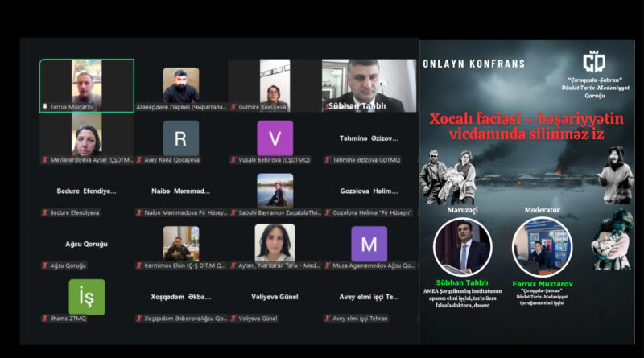Click muted mic icon next to ilhame ZTMQ

coord(45,318)
